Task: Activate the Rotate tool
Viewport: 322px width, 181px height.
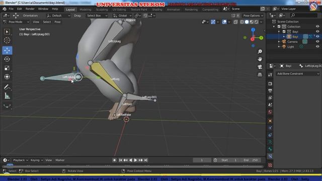Action: [7, 59]
